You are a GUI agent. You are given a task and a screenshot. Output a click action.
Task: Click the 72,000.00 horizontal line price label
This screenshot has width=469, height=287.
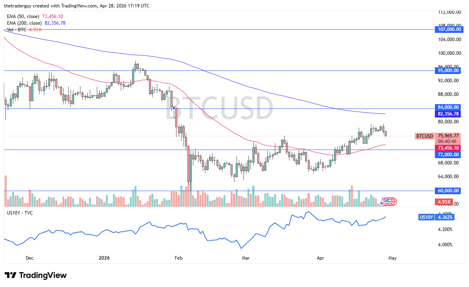(x=449, y=155)
